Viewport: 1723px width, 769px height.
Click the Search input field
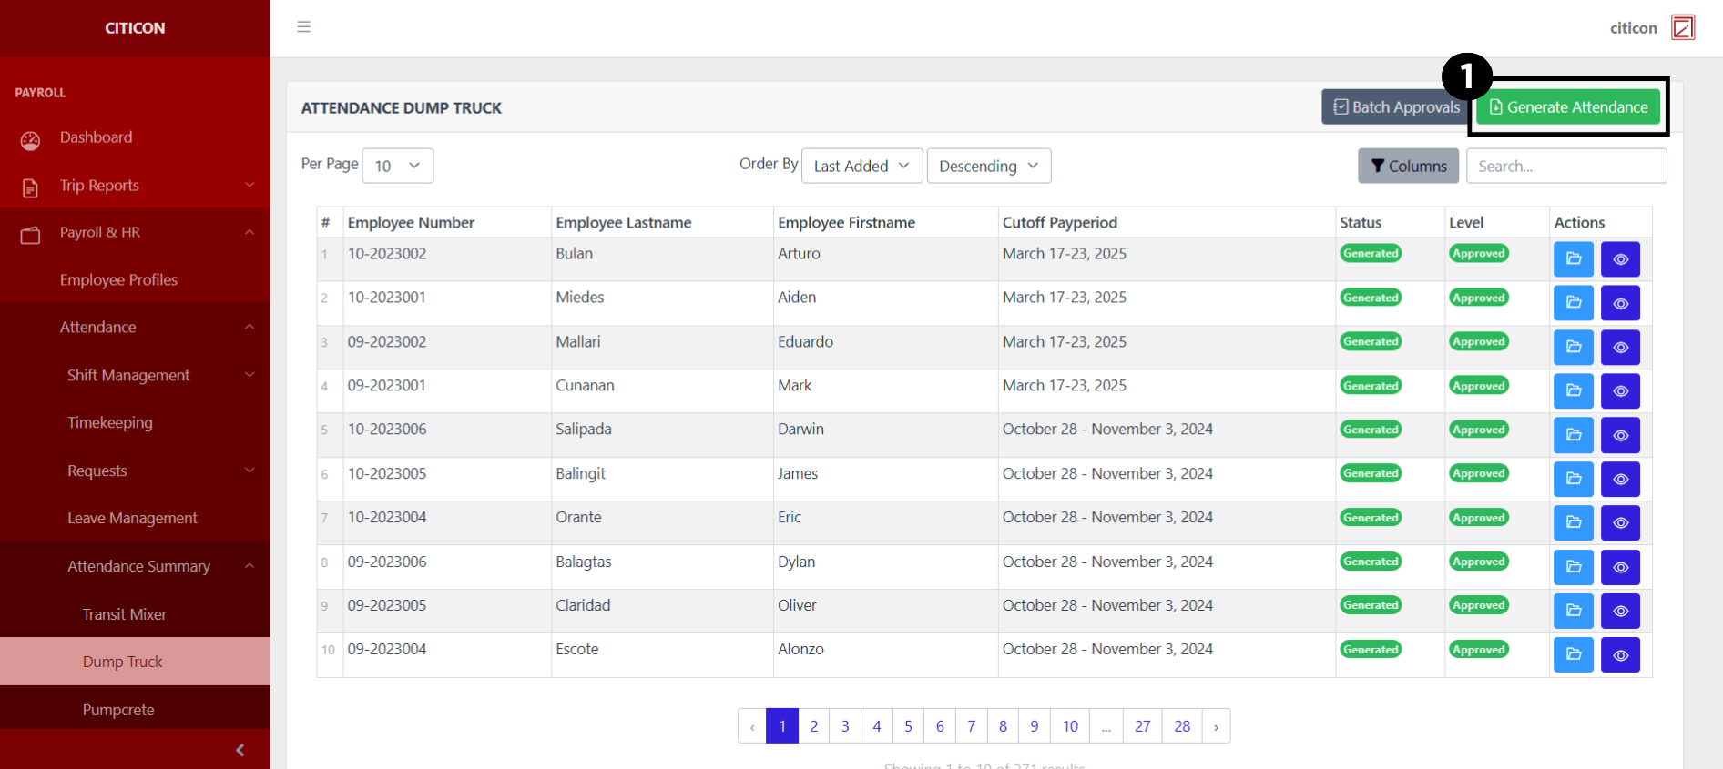pos(1565,166)
